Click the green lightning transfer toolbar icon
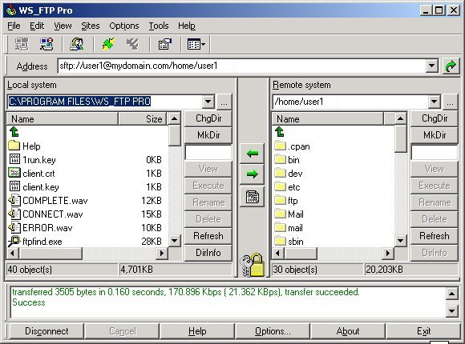 [x=108, y=45]
